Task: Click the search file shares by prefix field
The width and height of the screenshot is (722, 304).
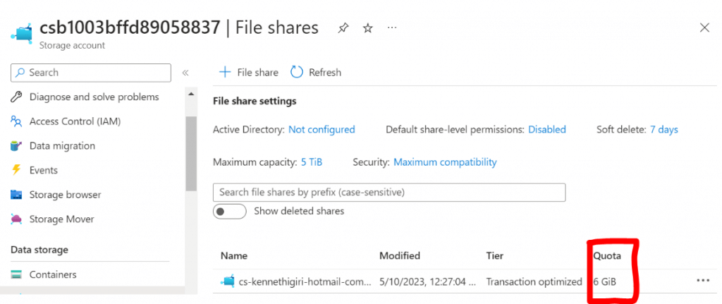Action: click(388, 192)
